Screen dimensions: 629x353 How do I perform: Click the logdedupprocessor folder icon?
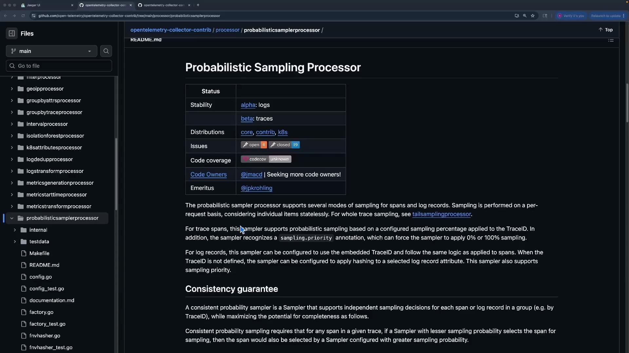click(21, 159)
